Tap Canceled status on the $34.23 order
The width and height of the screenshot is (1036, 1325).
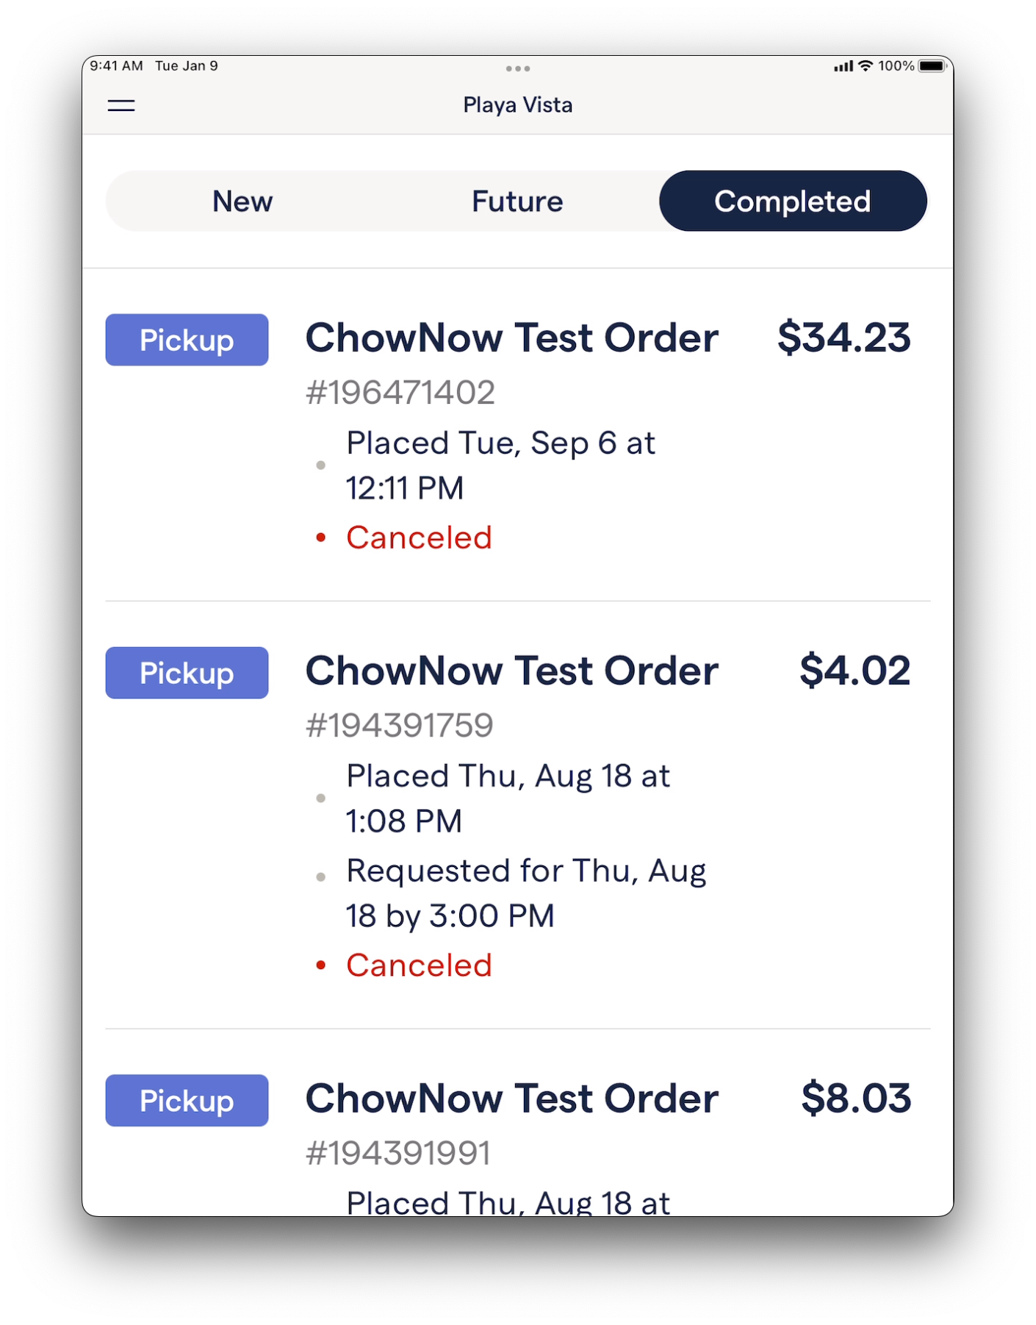tap(419, 538)
